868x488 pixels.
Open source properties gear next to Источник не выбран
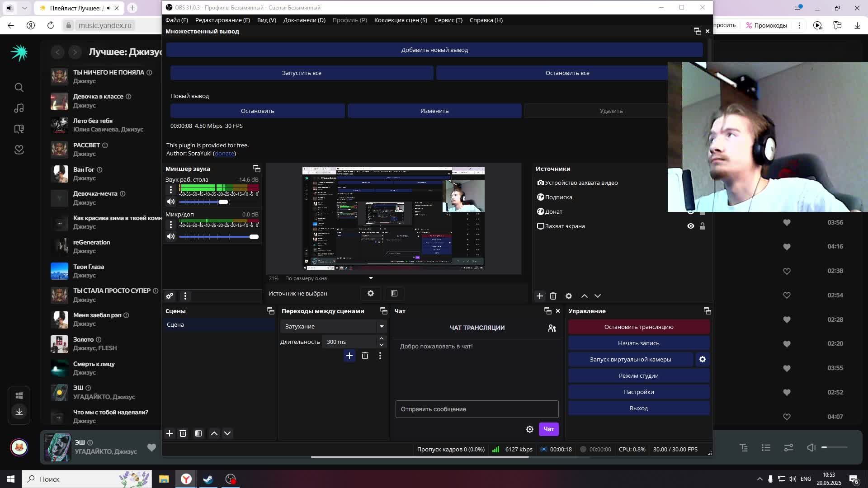click(371, 293)
